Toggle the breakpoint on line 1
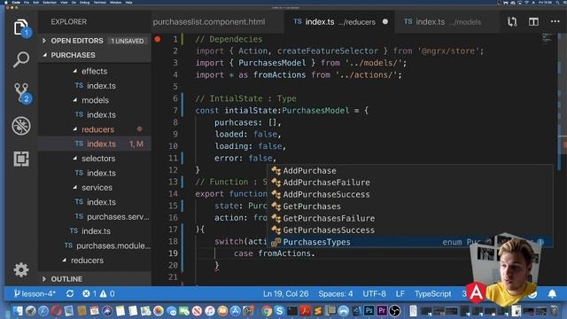This screenshot has height=319, width=567. pyautogui.click(x=158, y=39)
